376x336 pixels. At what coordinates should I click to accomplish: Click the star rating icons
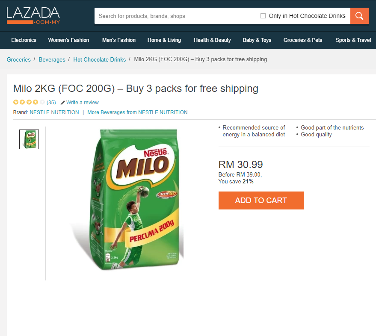click(x=29, y=102)
